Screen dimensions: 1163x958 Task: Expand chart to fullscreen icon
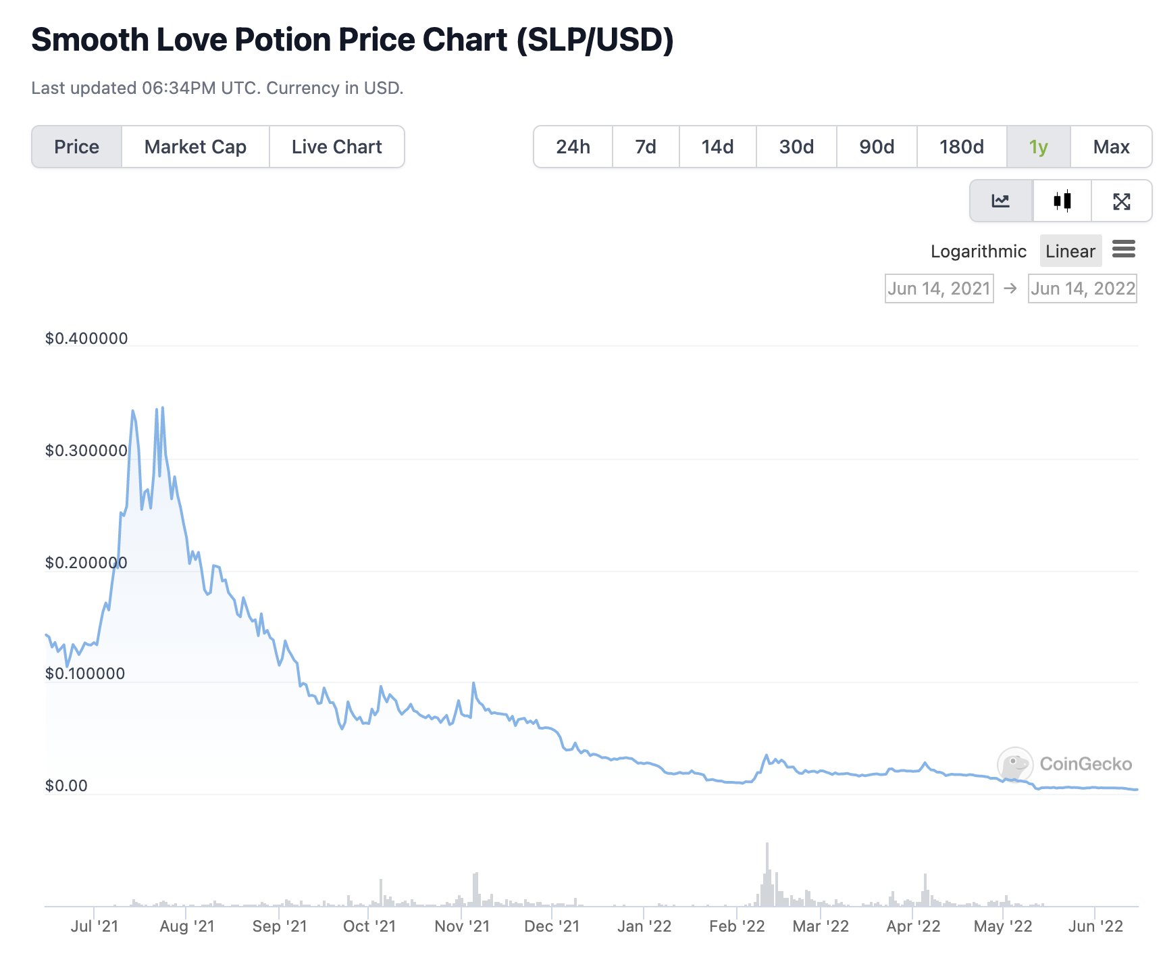(1122, 201)
